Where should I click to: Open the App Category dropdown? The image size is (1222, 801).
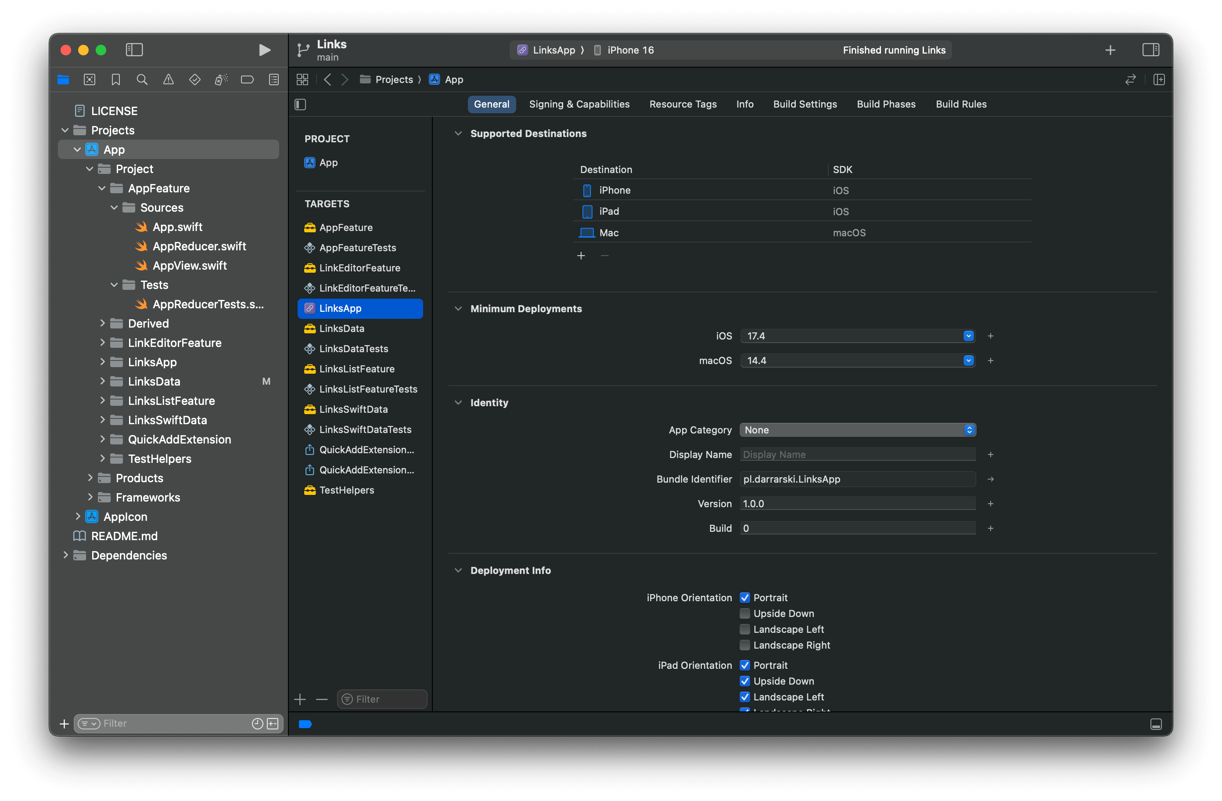click(x=857, y=430)
